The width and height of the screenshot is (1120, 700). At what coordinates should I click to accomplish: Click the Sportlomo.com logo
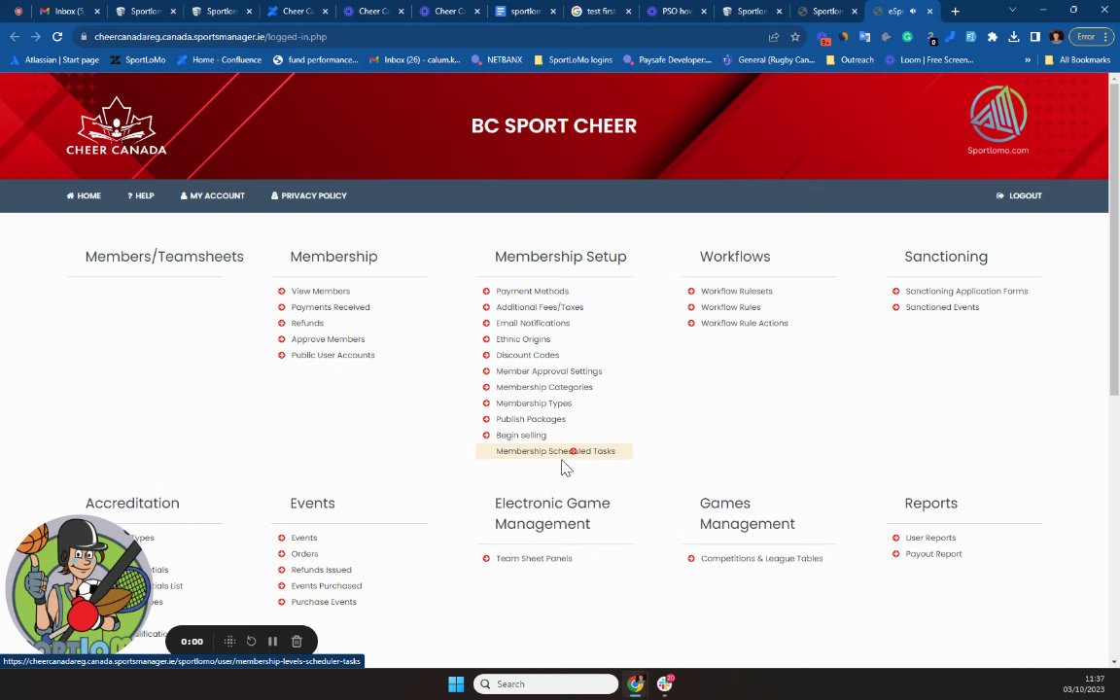[997, 120]
